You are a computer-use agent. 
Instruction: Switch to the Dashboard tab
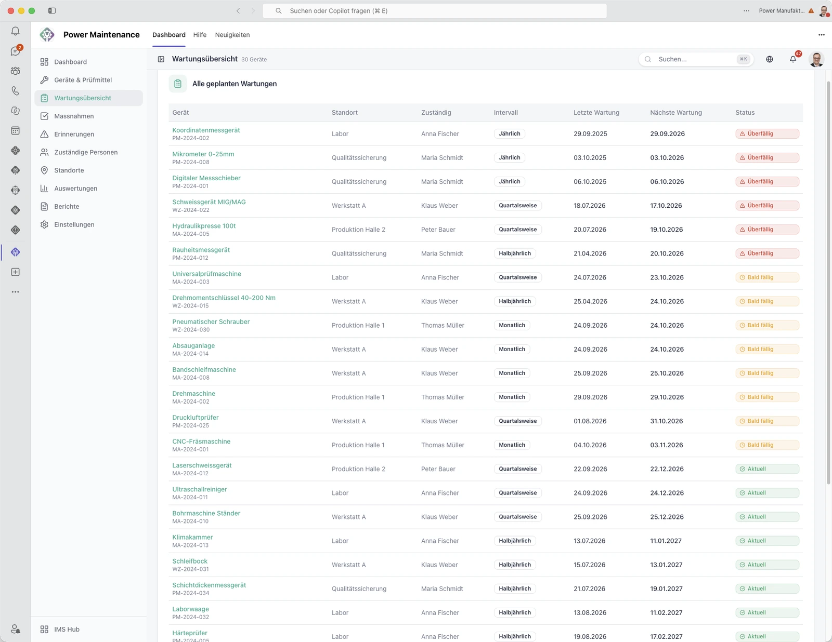(169, 35)
